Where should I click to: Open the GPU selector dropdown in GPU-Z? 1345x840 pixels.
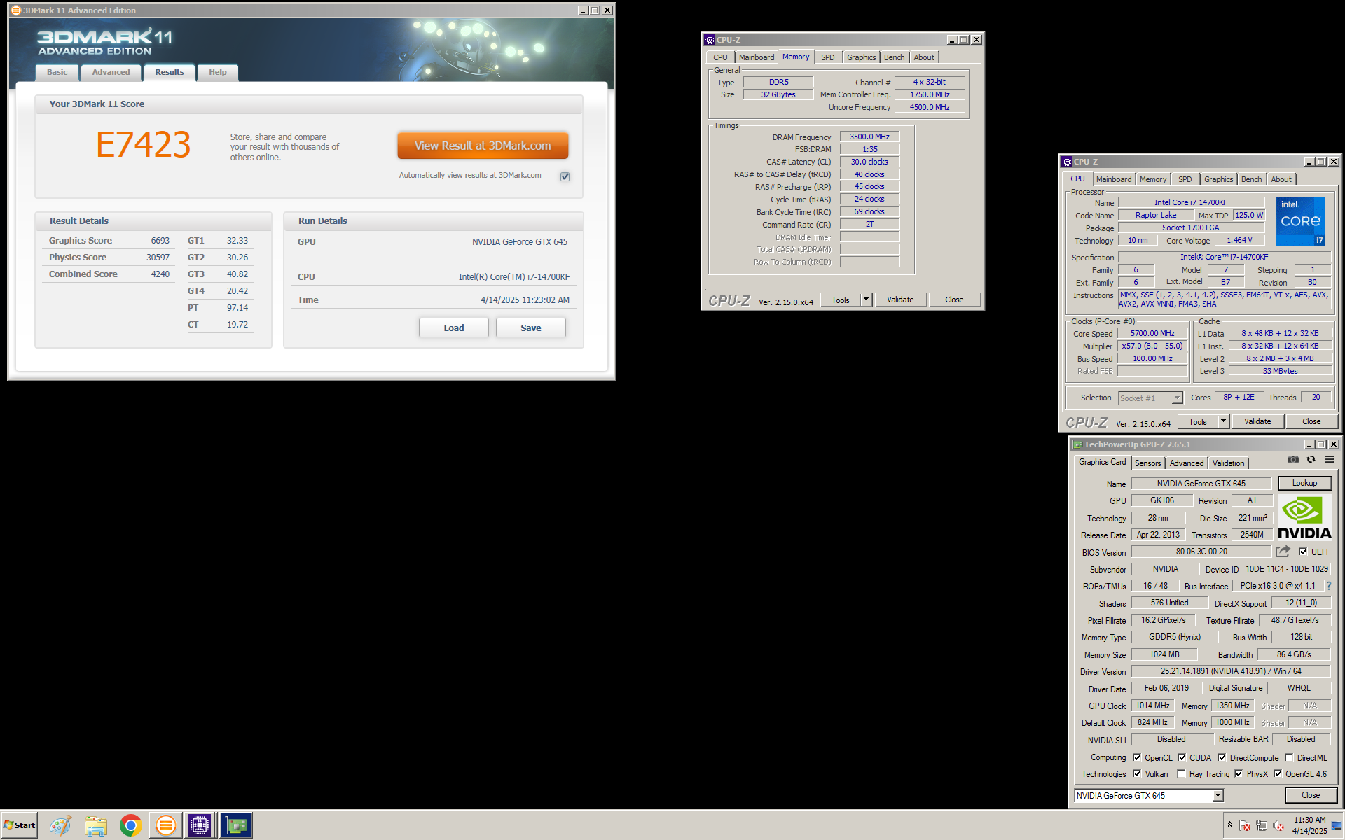coord(1218,795)
